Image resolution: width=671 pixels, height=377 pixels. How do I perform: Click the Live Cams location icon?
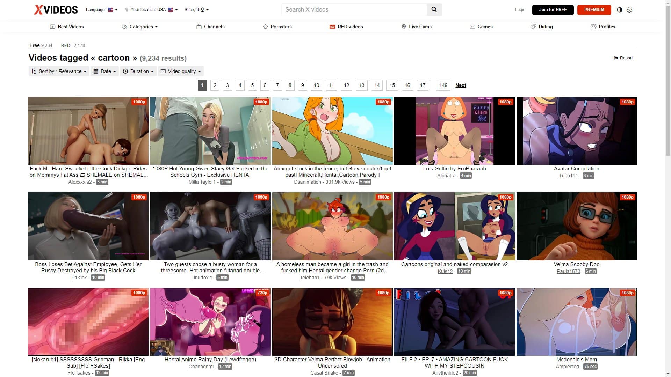pos(404,27)
